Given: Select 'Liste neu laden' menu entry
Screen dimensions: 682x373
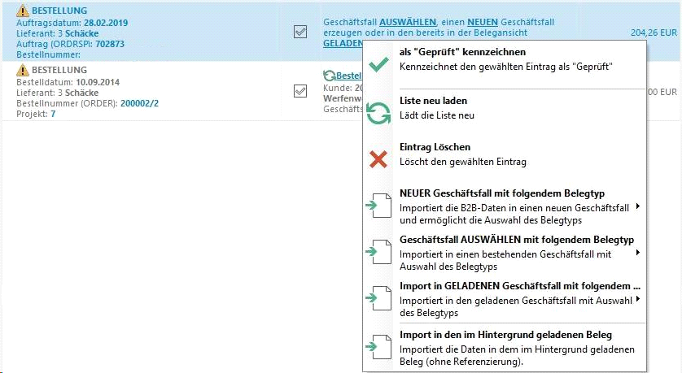Looking at the screenshot, I should (433, 101).
